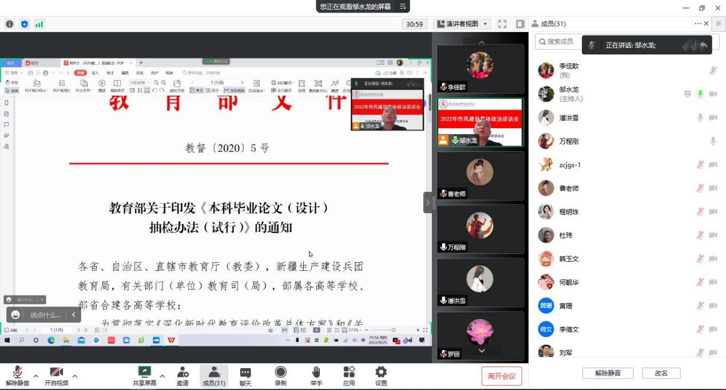Click the blue security shield icon
Viewport: 726px width, 390px height.
point(24,24)
